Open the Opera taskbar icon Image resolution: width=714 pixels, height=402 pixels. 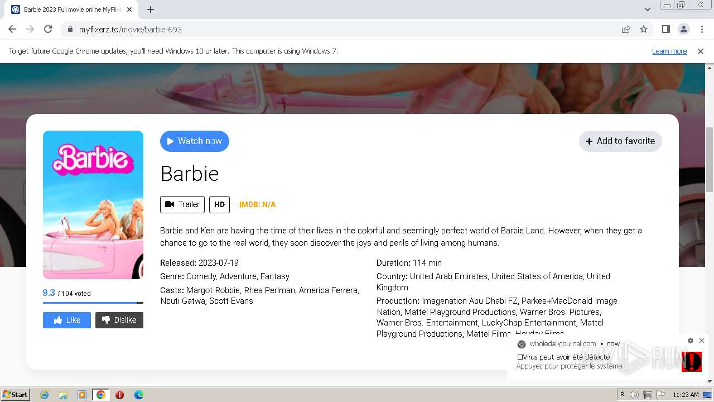click(x=119, y=395)
